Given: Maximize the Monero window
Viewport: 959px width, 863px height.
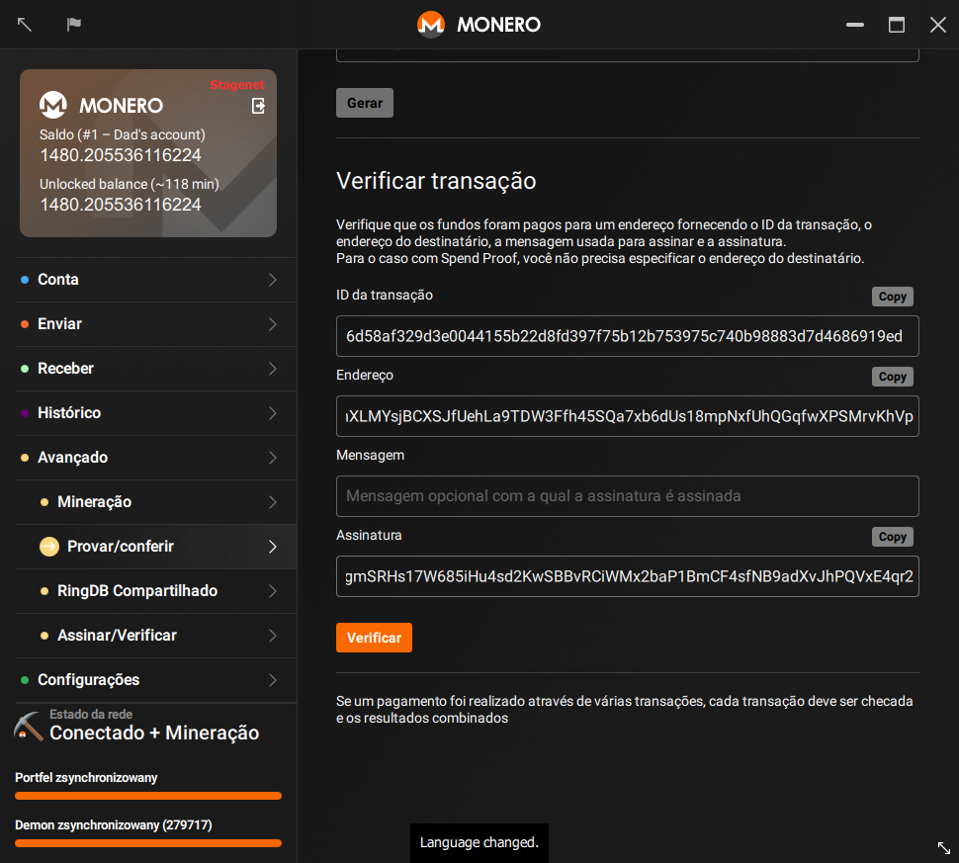Looking at the screenshot, I should (897, 25).
